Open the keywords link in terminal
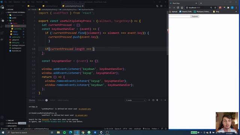The image size is (240, 135). coord(45,119)
